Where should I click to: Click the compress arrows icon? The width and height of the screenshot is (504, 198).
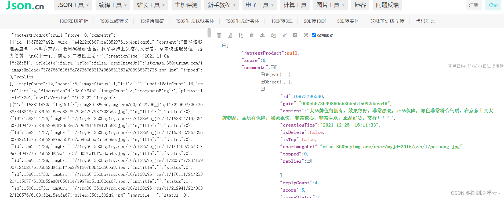[284, 35]
